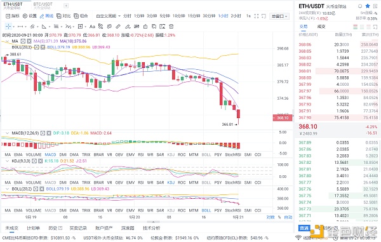
Task: Show the red sell-only order book view
Action: [x=368, y=27]
